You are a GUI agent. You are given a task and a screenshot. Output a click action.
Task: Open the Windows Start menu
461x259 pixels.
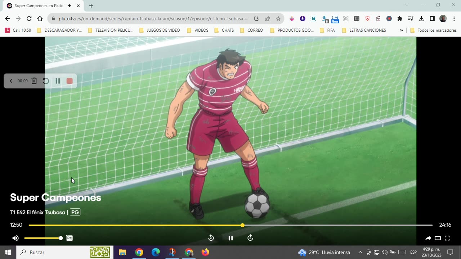pos(8,252)
